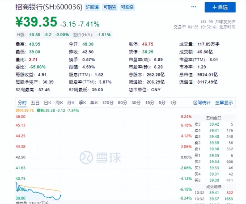Click 全屏显示 fullscreen link
Viewport: 246px width, 204px height.
(x=224, y=103)
